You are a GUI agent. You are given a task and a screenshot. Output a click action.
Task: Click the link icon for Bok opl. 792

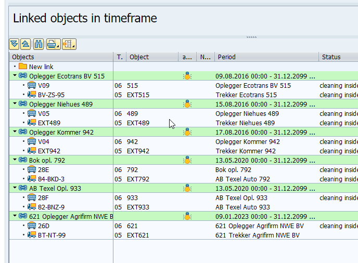[x=23, y=160]
